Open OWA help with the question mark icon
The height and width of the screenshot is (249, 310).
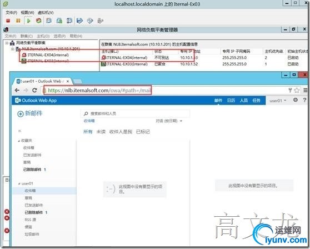point(304,100)
